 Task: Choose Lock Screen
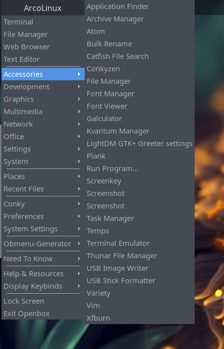coord(43,301)
